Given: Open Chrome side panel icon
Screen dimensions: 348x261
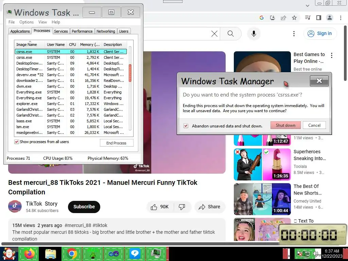Looking at the screenshot, I should coord(319,18).
